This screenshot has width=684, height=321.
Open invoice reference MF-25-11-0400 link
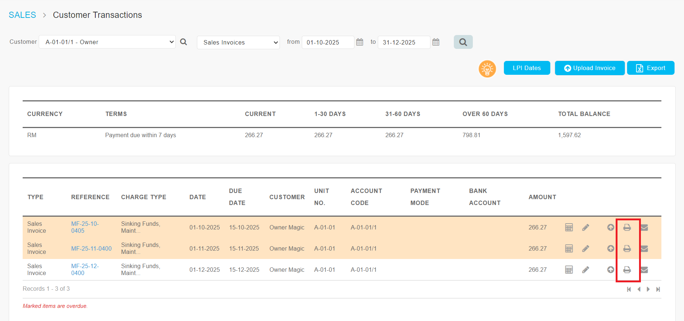(91, 248)
